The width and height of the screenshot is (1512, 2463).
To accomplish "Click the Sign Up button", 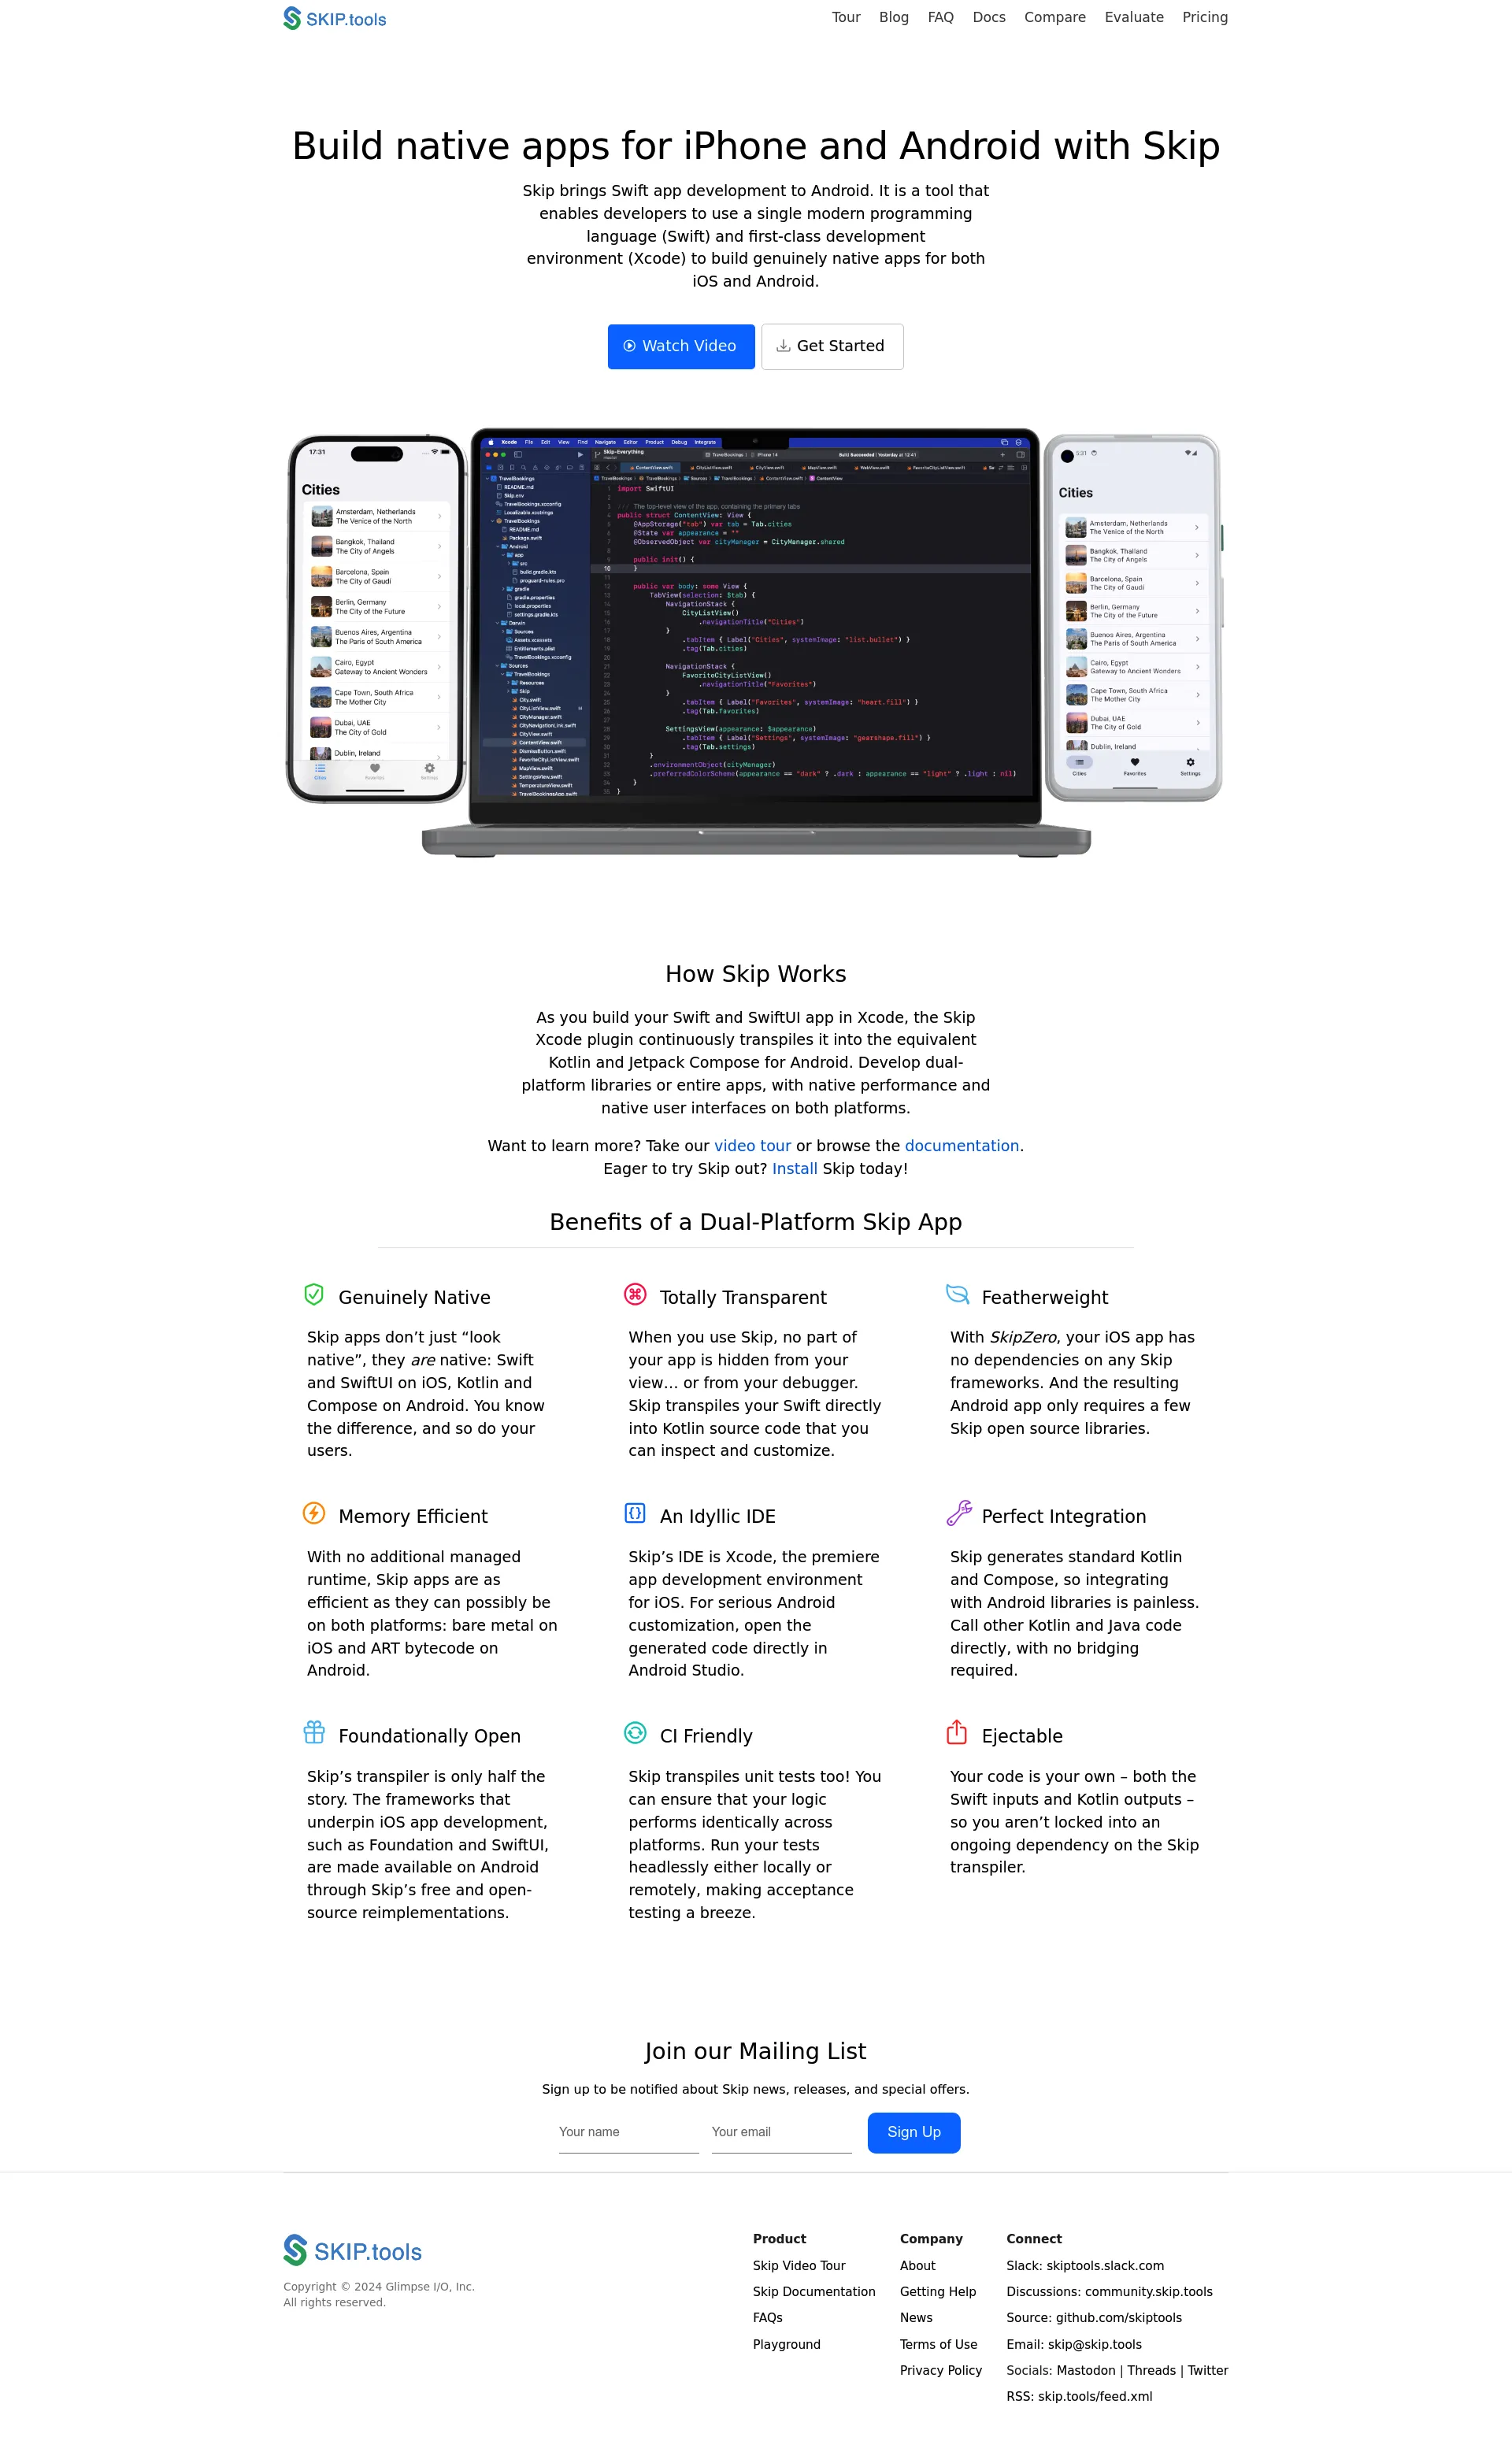I will click(913, 2132).
